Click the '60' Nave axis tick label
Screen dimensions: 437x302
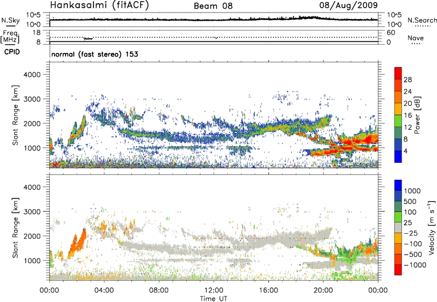coord(391,33)
